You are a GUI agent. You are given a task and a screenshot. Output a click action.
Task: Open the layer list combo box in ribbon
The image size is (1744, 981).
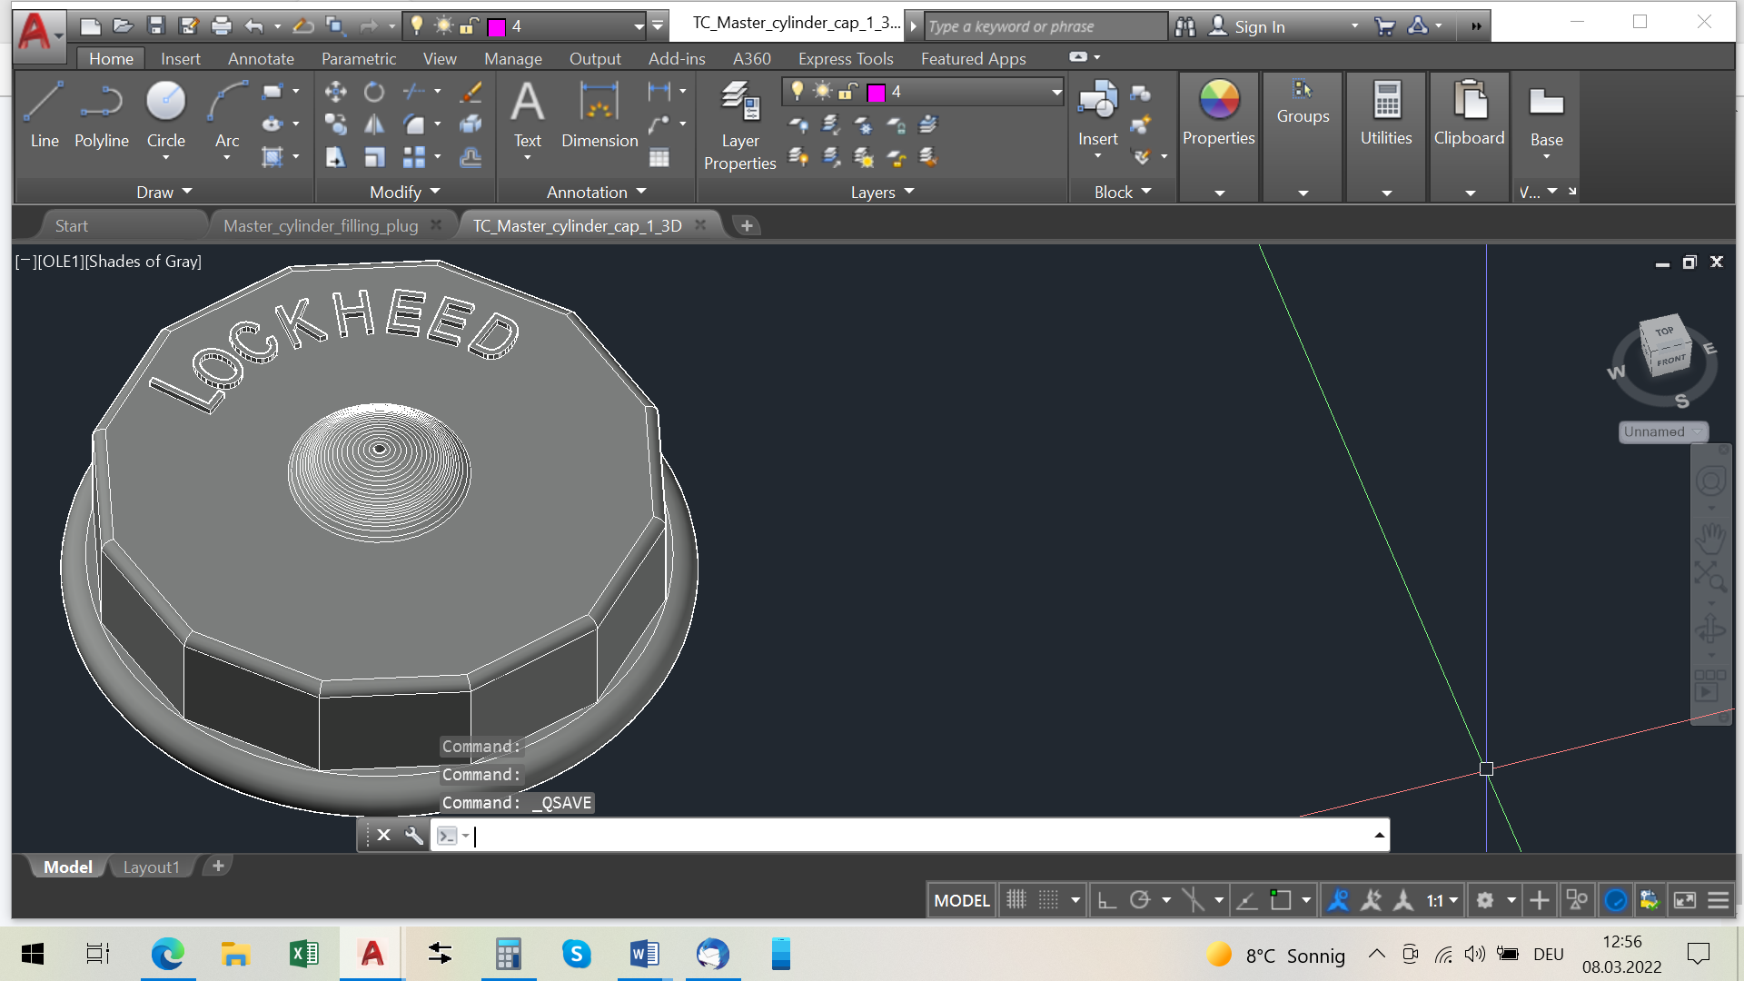click(x=923, y=92)
